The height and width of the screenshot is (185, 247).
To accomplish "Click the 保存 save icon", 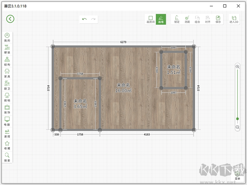I will [x=218, y=19].
